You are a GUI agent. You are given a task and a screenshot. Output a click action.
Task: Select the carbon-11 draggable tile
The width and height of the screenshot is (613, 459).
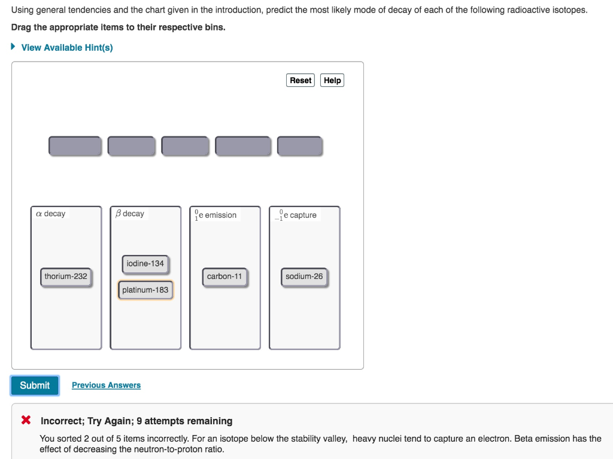coord(224,277)
